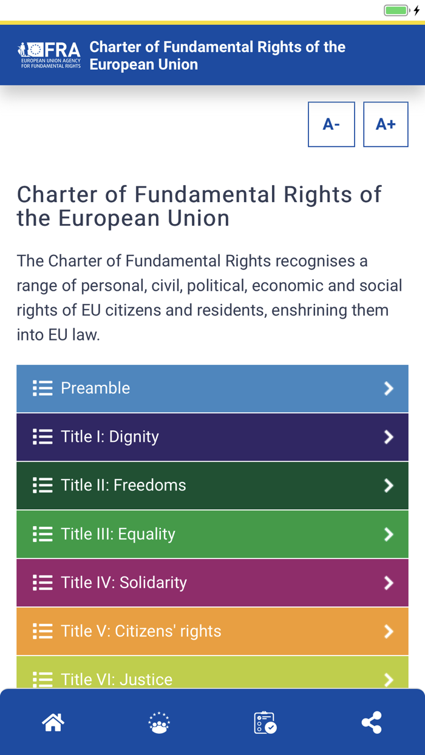This screenshot has width=425, height=755.
Task: Open the Home screen from bottom navigation
Action: 53,722
